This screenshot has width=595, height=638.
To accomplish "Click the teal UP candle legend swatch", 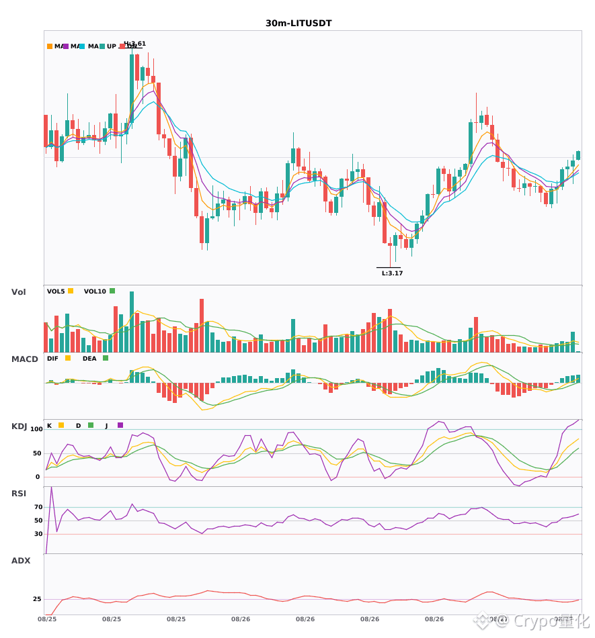I will (102, 46).
